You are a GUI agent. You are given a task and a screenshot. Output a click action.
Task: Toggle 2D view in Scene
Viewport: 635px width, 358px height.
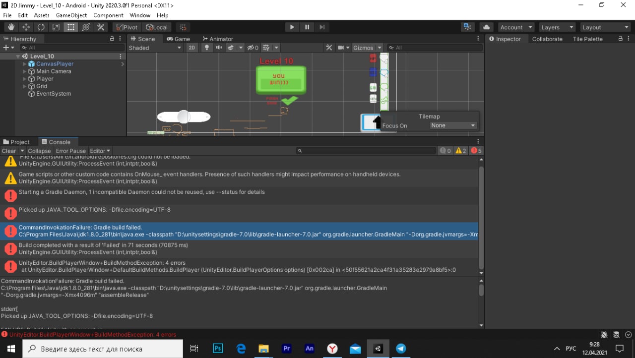pos(191,48)
